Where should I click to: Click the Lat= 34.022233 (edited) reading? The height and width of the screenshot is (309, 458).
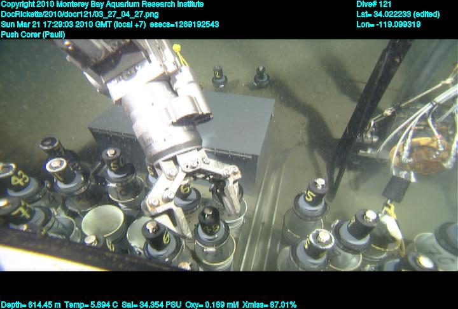coord(398,15)
